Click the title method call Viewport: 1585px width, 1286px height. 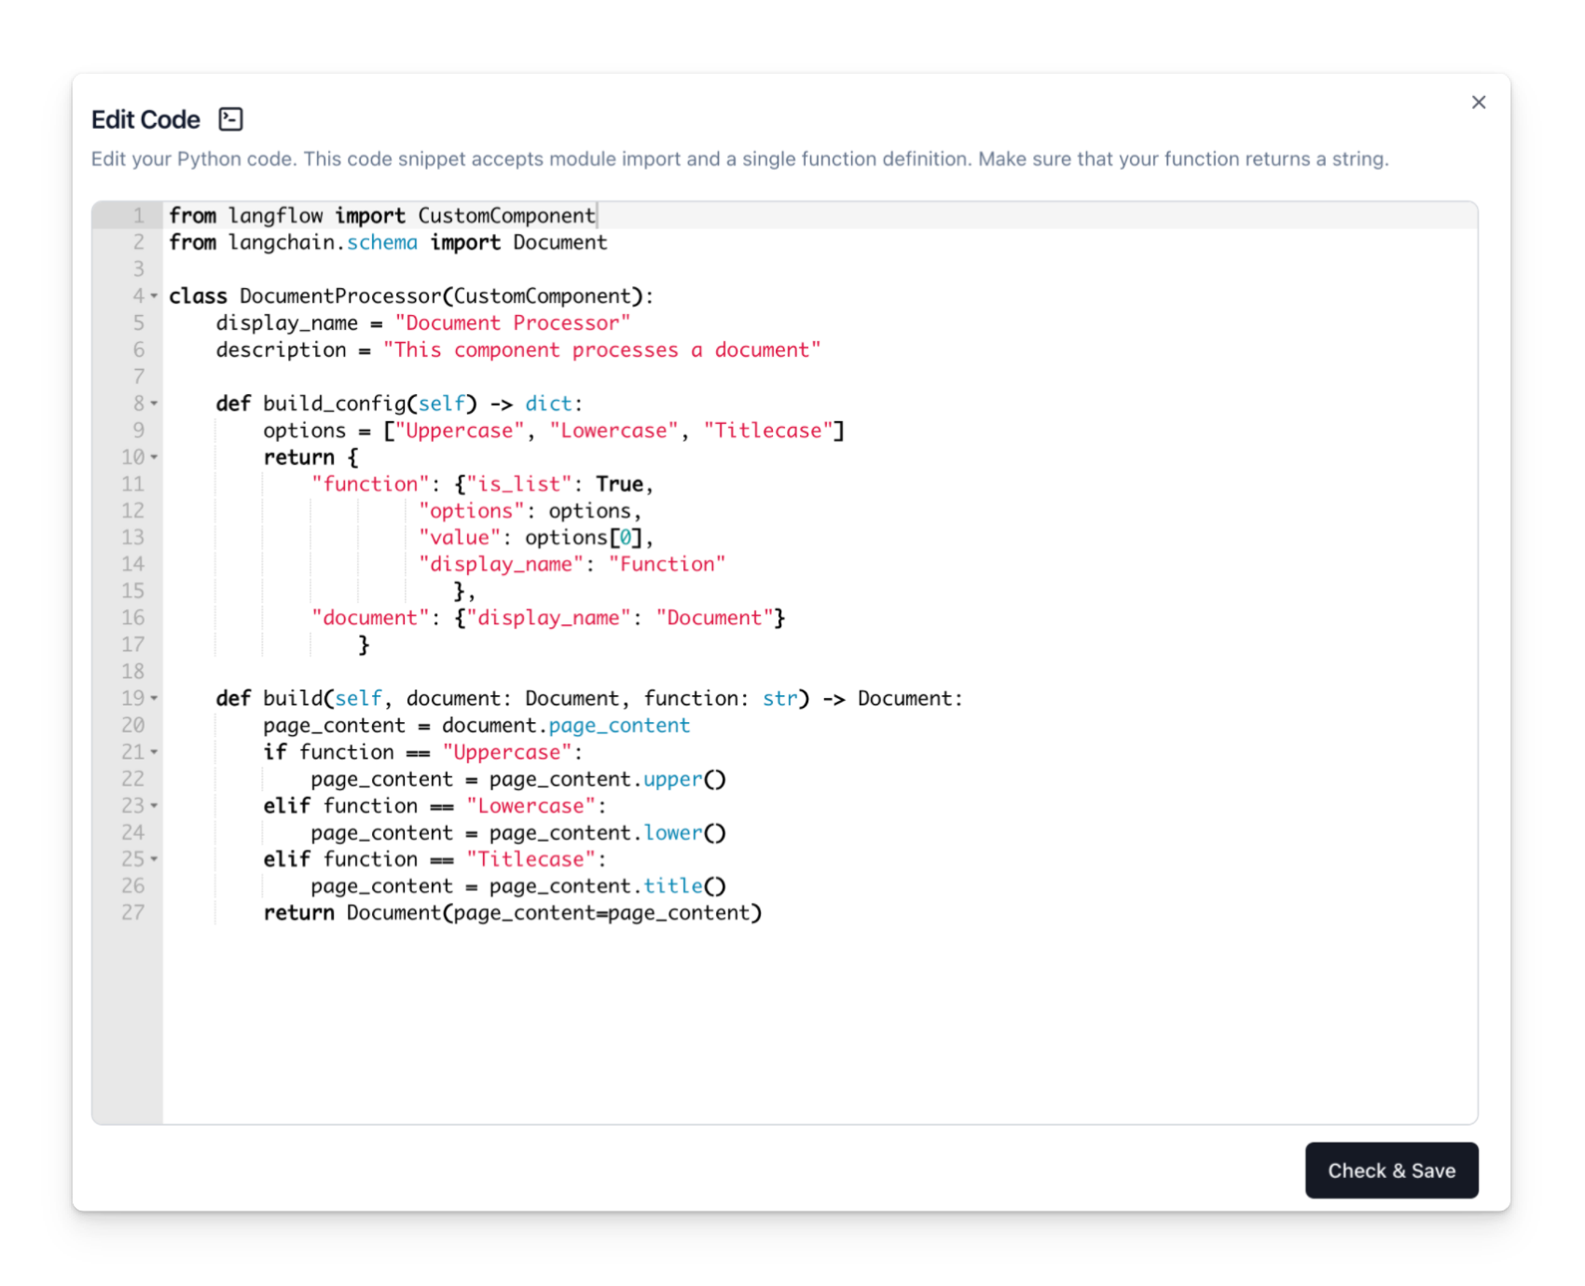[673, 886]
